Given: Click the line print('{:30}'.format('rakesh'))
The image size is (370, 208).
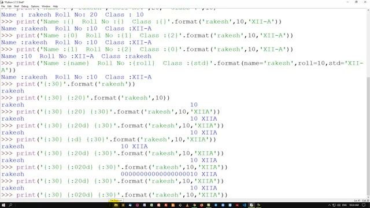Looking at the screenshot, I should tap(68, 84).
